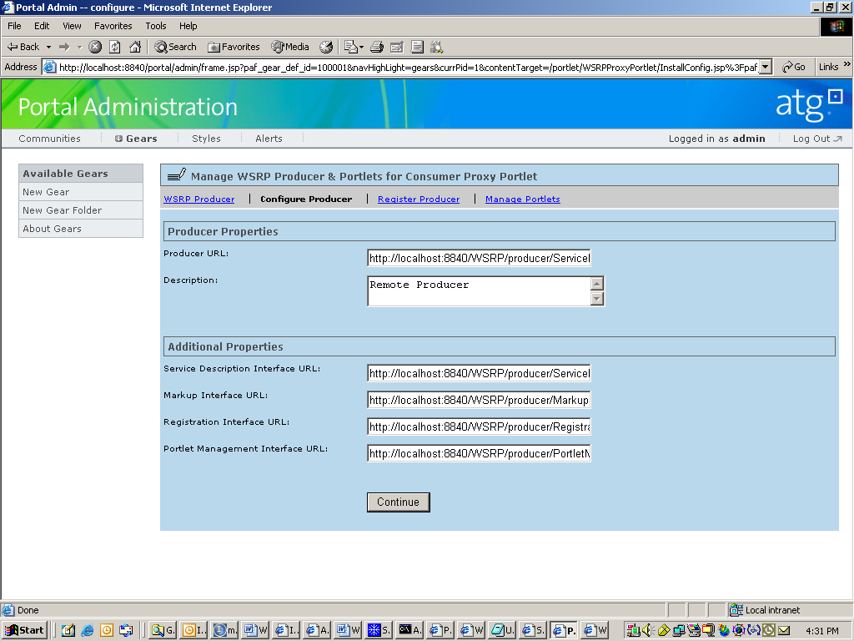Switch to the Styles tab
854x641 pixels.
pos(207,139)
